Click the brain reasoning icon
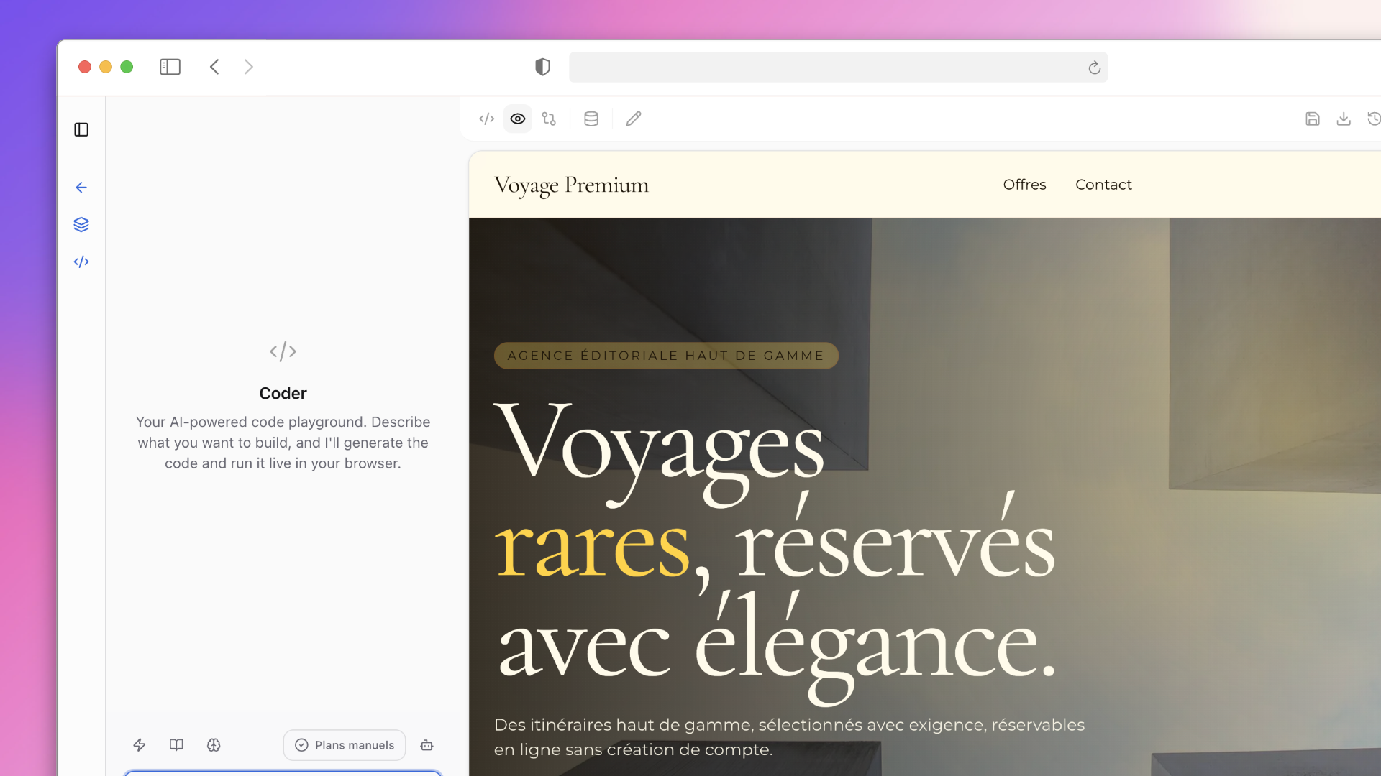 214,745
